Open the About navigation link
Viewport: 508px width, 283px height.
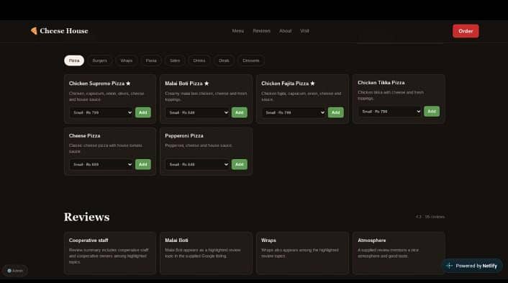(286, 31)
